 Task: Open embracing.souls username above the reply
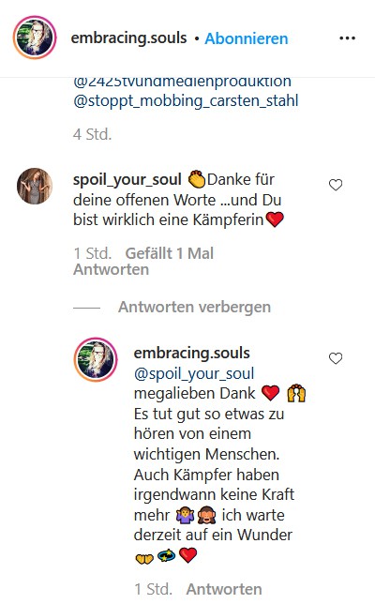[192, 353]
